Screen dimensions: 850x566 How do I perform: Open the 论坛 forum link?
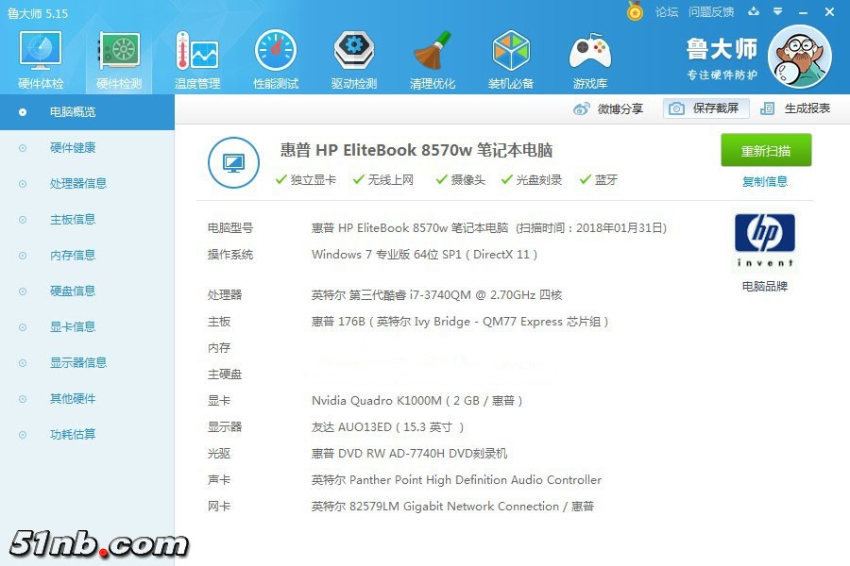[666, 12]
